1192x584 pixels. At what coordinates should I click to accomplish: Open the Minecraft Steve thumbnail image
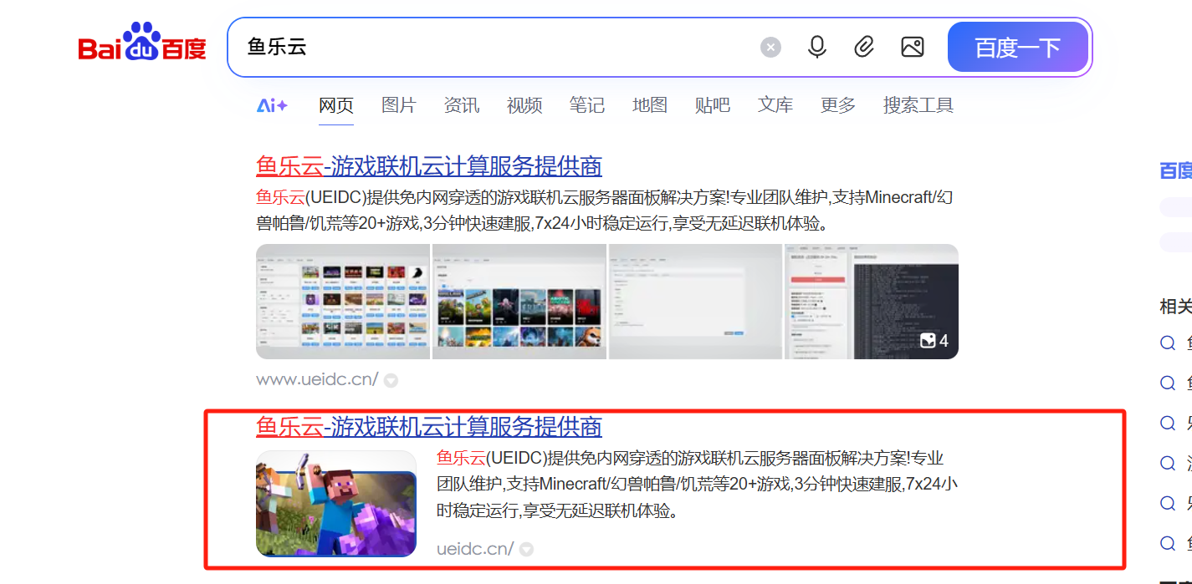tap(336, 504)
